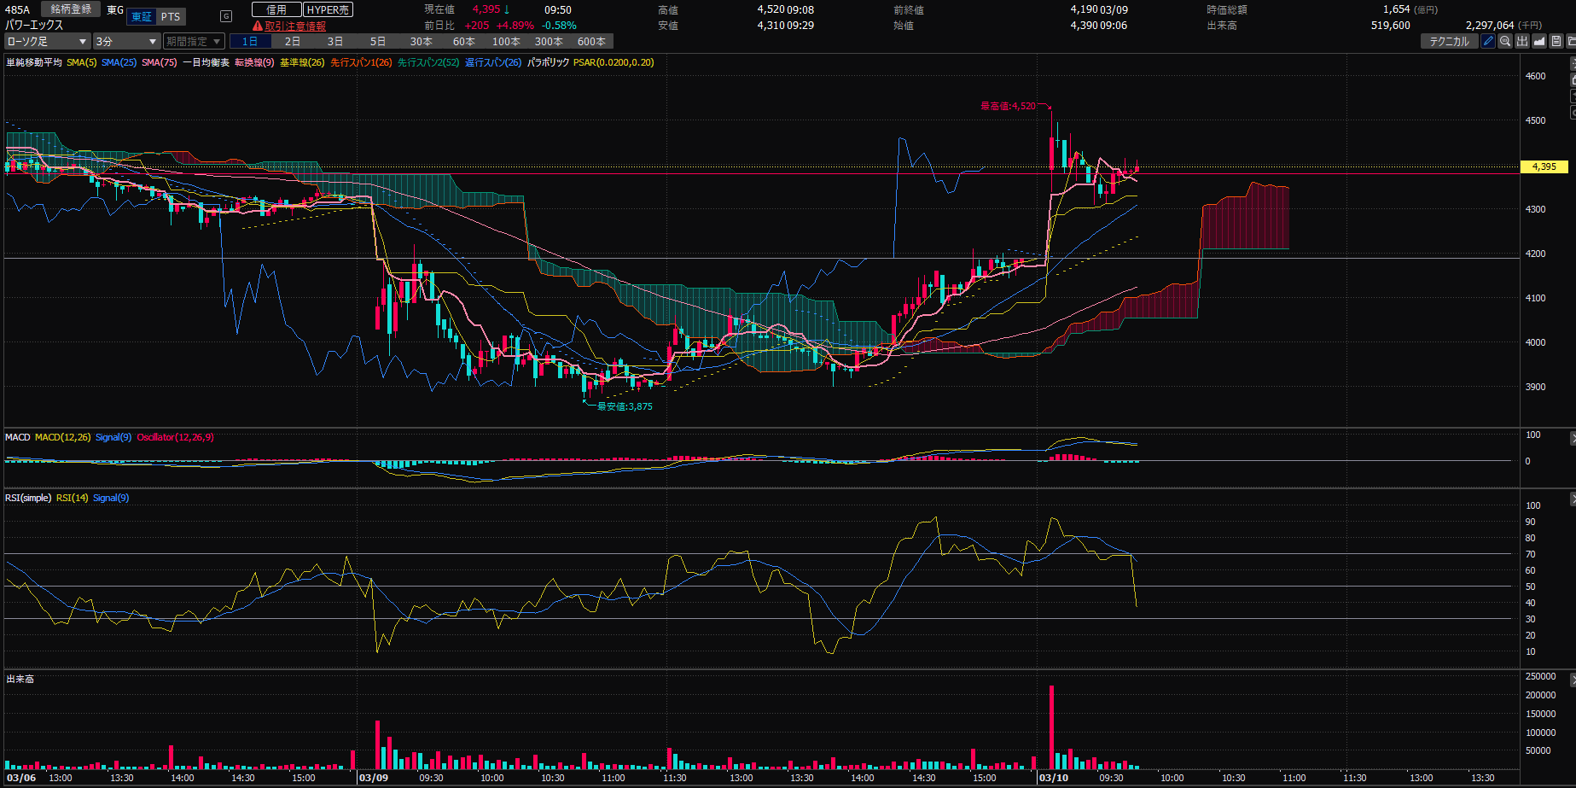Click the 銘柄登録 button
This screenshot has height=788, width=1576.
click(71, 9)
